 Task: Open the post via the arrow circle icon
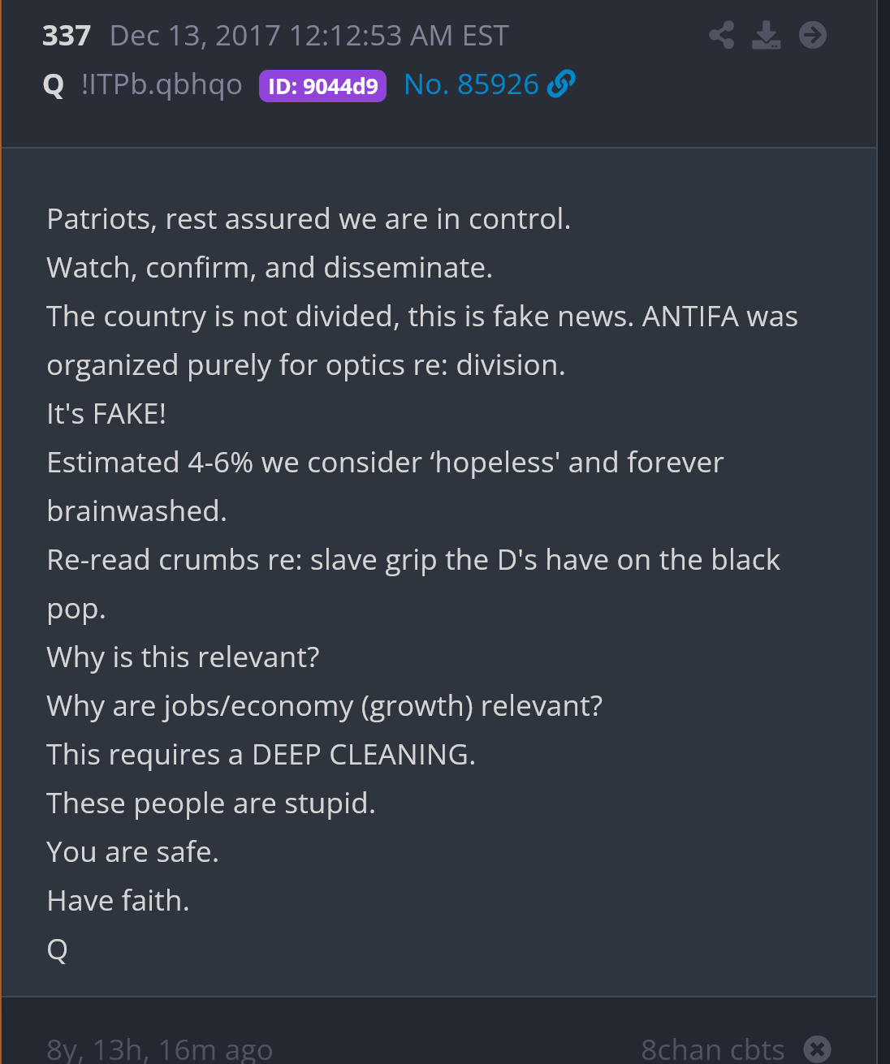coord(812,35)
